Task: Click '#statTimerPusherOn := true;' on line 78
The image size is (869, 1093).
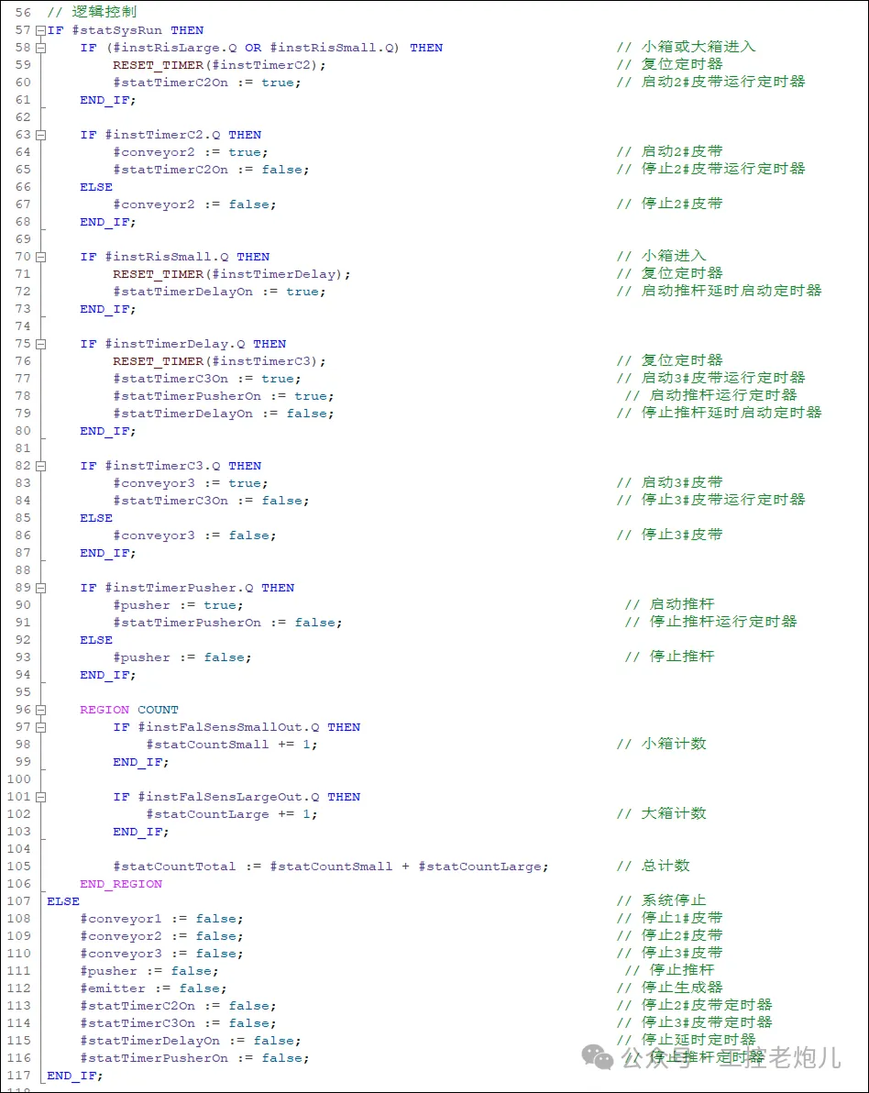Action: point(223,397)
